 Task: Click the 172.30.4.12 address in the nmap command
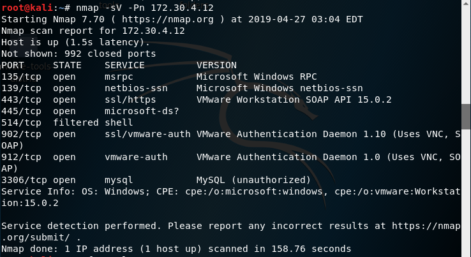(x=182, y=8)
